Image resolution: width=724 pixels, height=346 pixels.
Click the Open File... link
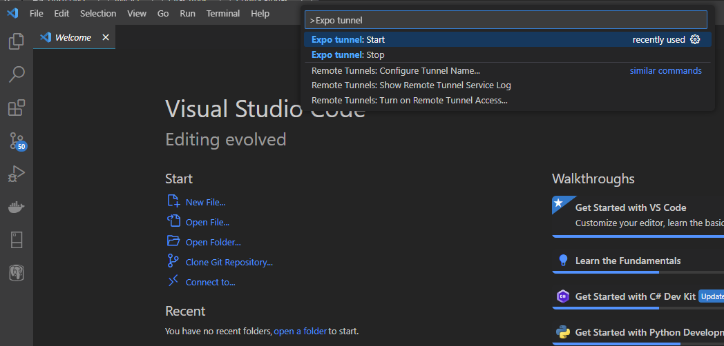click(x=207, y=223)
